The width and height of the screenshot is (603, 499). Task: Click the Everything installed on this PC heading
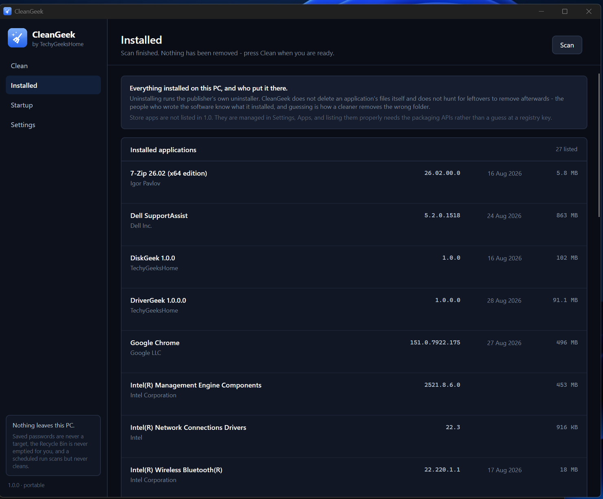[209, 88]
